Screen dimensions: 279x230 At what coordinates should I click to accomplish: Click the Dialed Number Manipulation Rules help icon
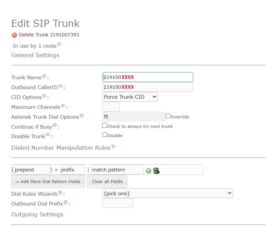click(113, 146)
